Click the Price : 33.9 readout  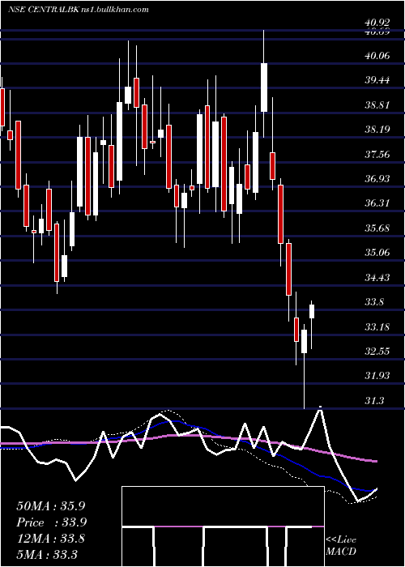[52, 522]
